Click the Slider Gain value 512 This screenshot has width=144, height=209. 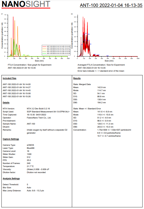pyautogui.click(x=29, y=157)
